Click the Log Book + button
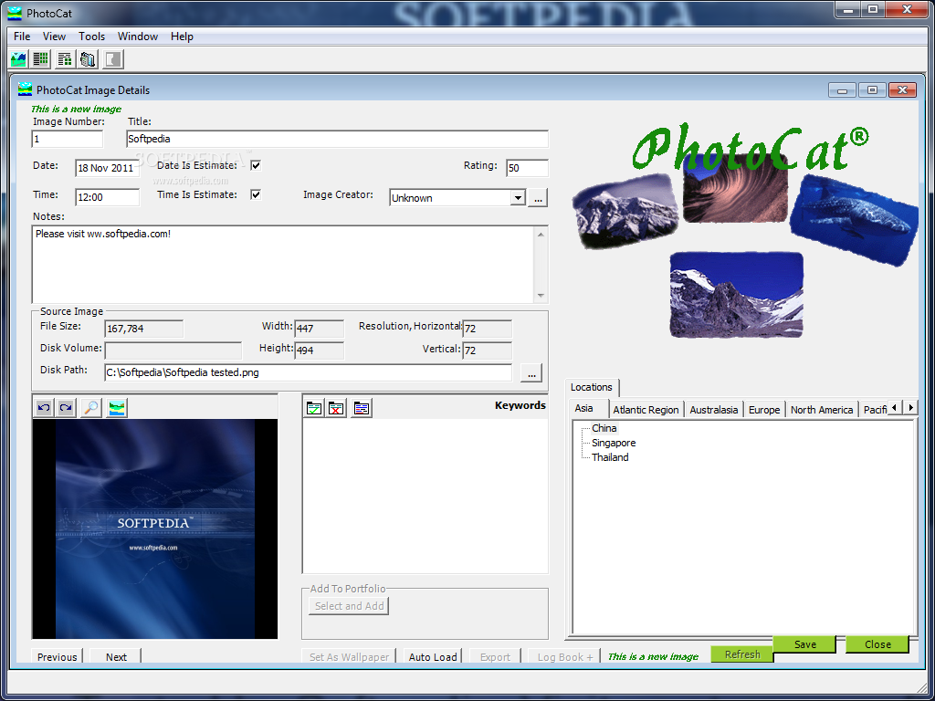This screenshot has height=701, width=935. 565,656
